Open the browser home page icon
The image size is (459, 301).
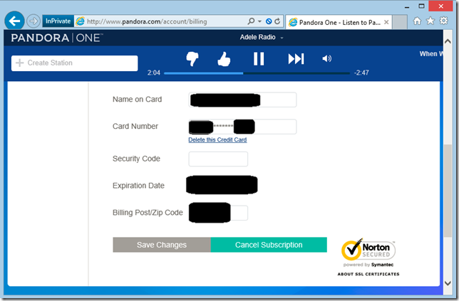[x=418, y=21]
